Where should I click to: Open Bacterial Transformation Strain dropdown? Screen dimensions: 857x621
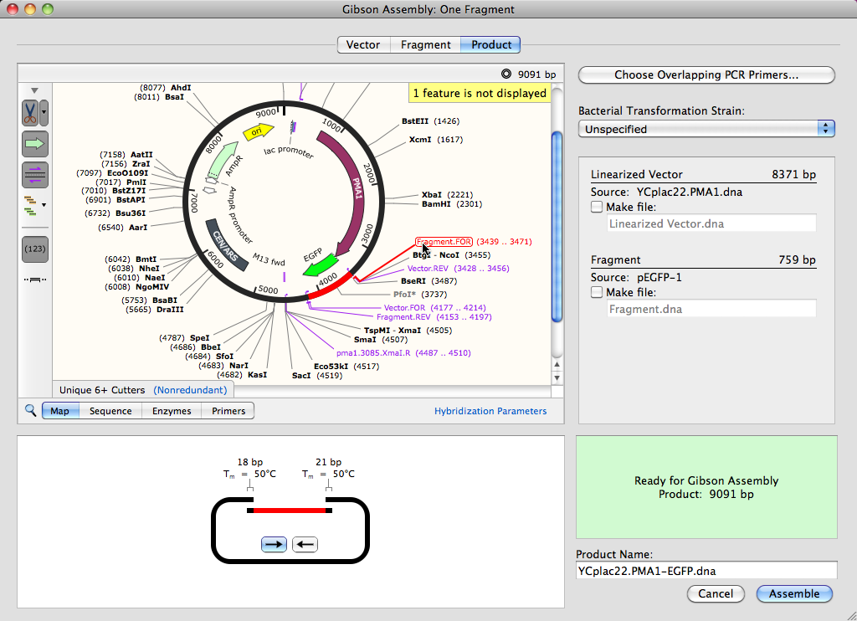[706, 129]
